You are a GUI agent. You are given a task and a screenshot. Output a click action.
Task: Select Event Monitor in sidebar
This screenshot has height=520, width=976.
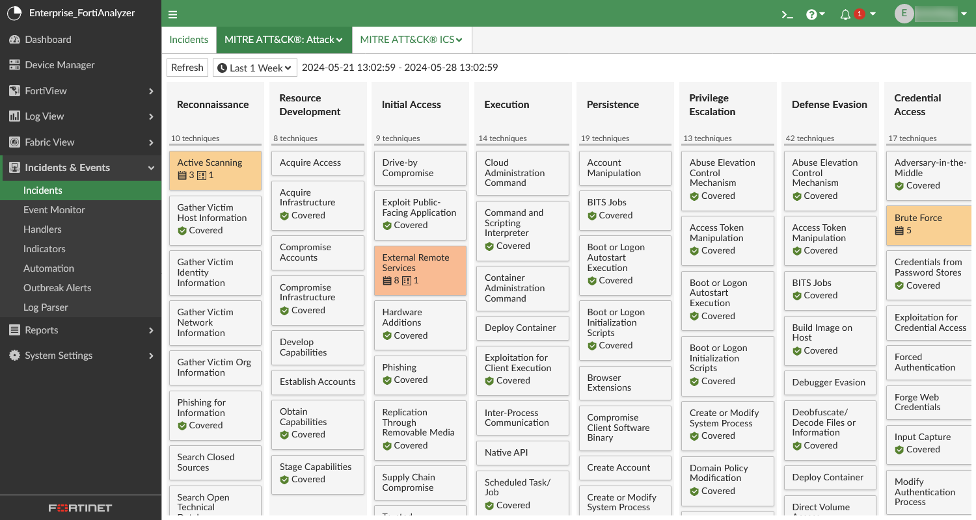[x=54, y=210]
